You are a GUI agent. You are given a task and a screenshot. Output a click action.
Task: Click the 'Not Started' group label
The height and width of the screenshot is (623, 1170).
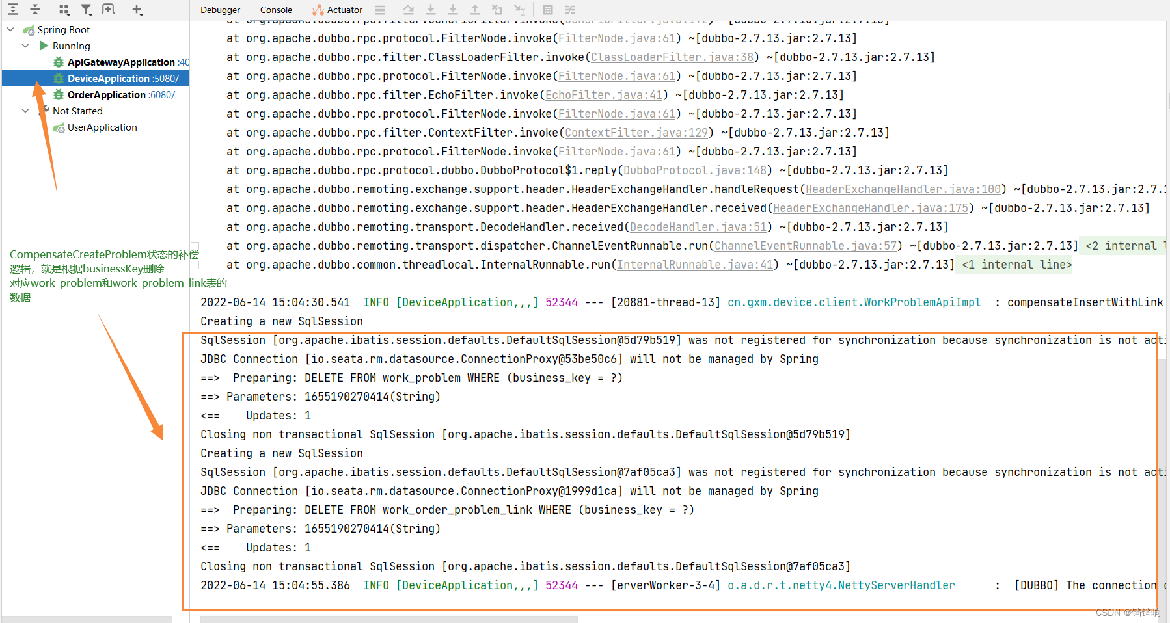[x=77, y=111]
